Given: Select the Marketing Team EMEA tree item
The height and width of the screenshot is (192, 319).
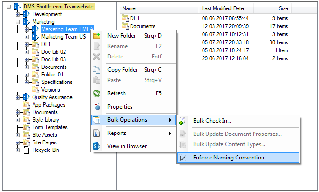Looking at the screenshot, I should (x=67, y=29).
